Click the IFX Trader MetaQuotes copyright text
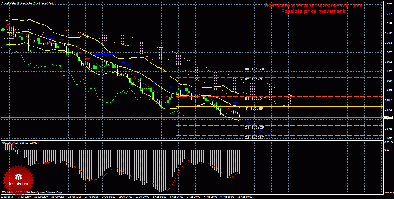Screen dimensions: 394x199 pos(32,192)
